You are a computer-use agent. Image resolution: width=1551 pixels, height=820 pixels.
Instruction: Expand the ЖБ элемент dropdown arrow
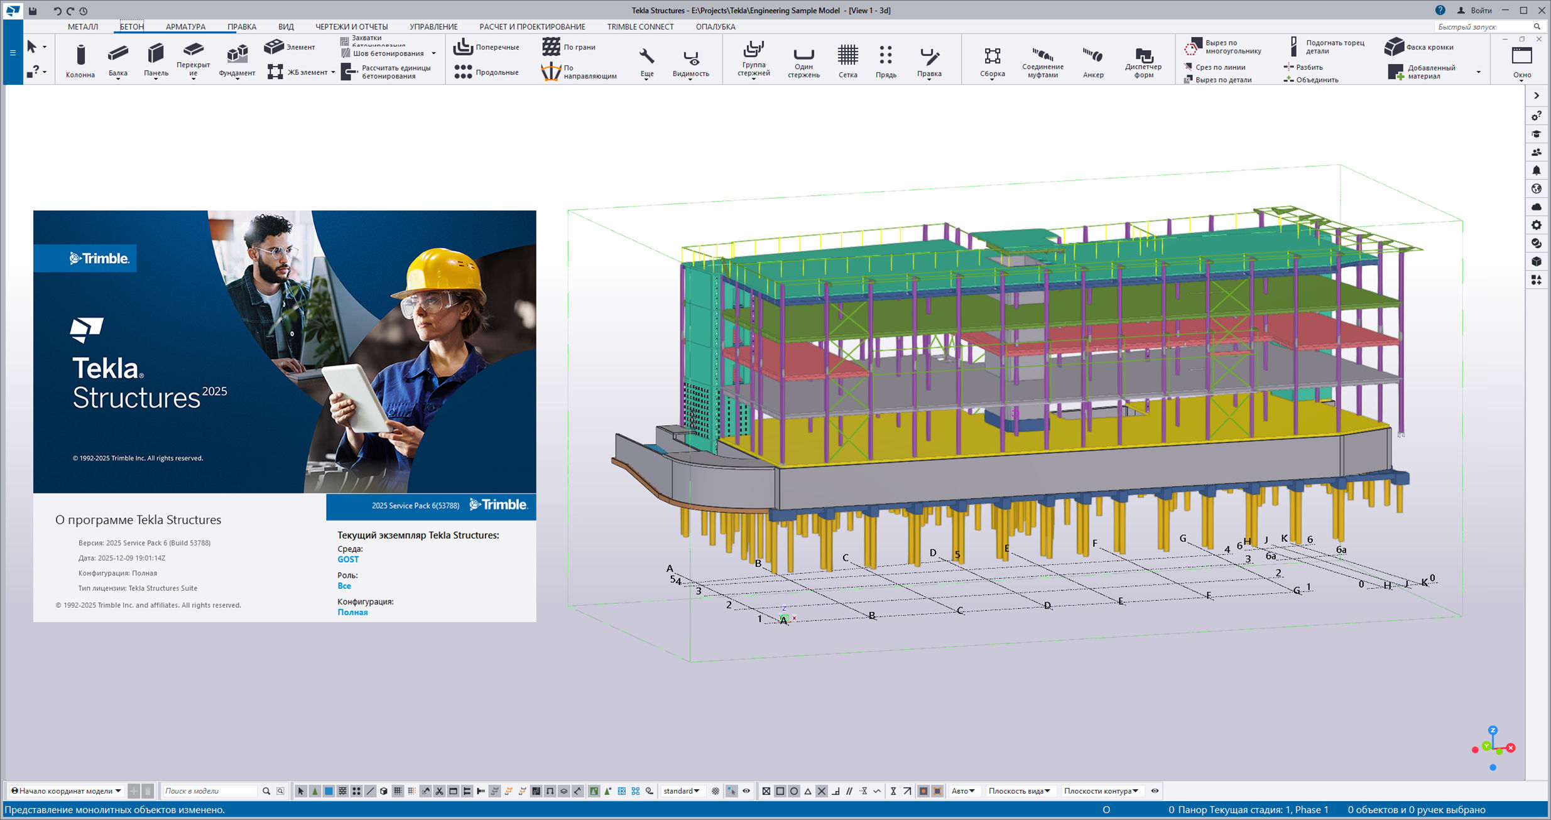pos(334,72)
